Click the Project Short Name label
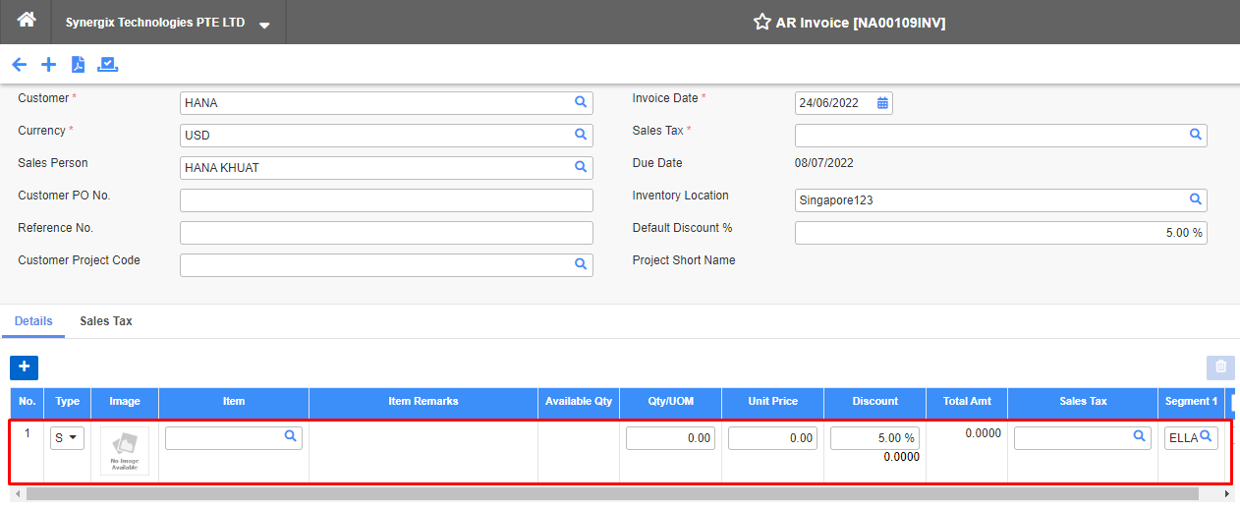This screenshot has height=508, width=1240. coord(684,260)
